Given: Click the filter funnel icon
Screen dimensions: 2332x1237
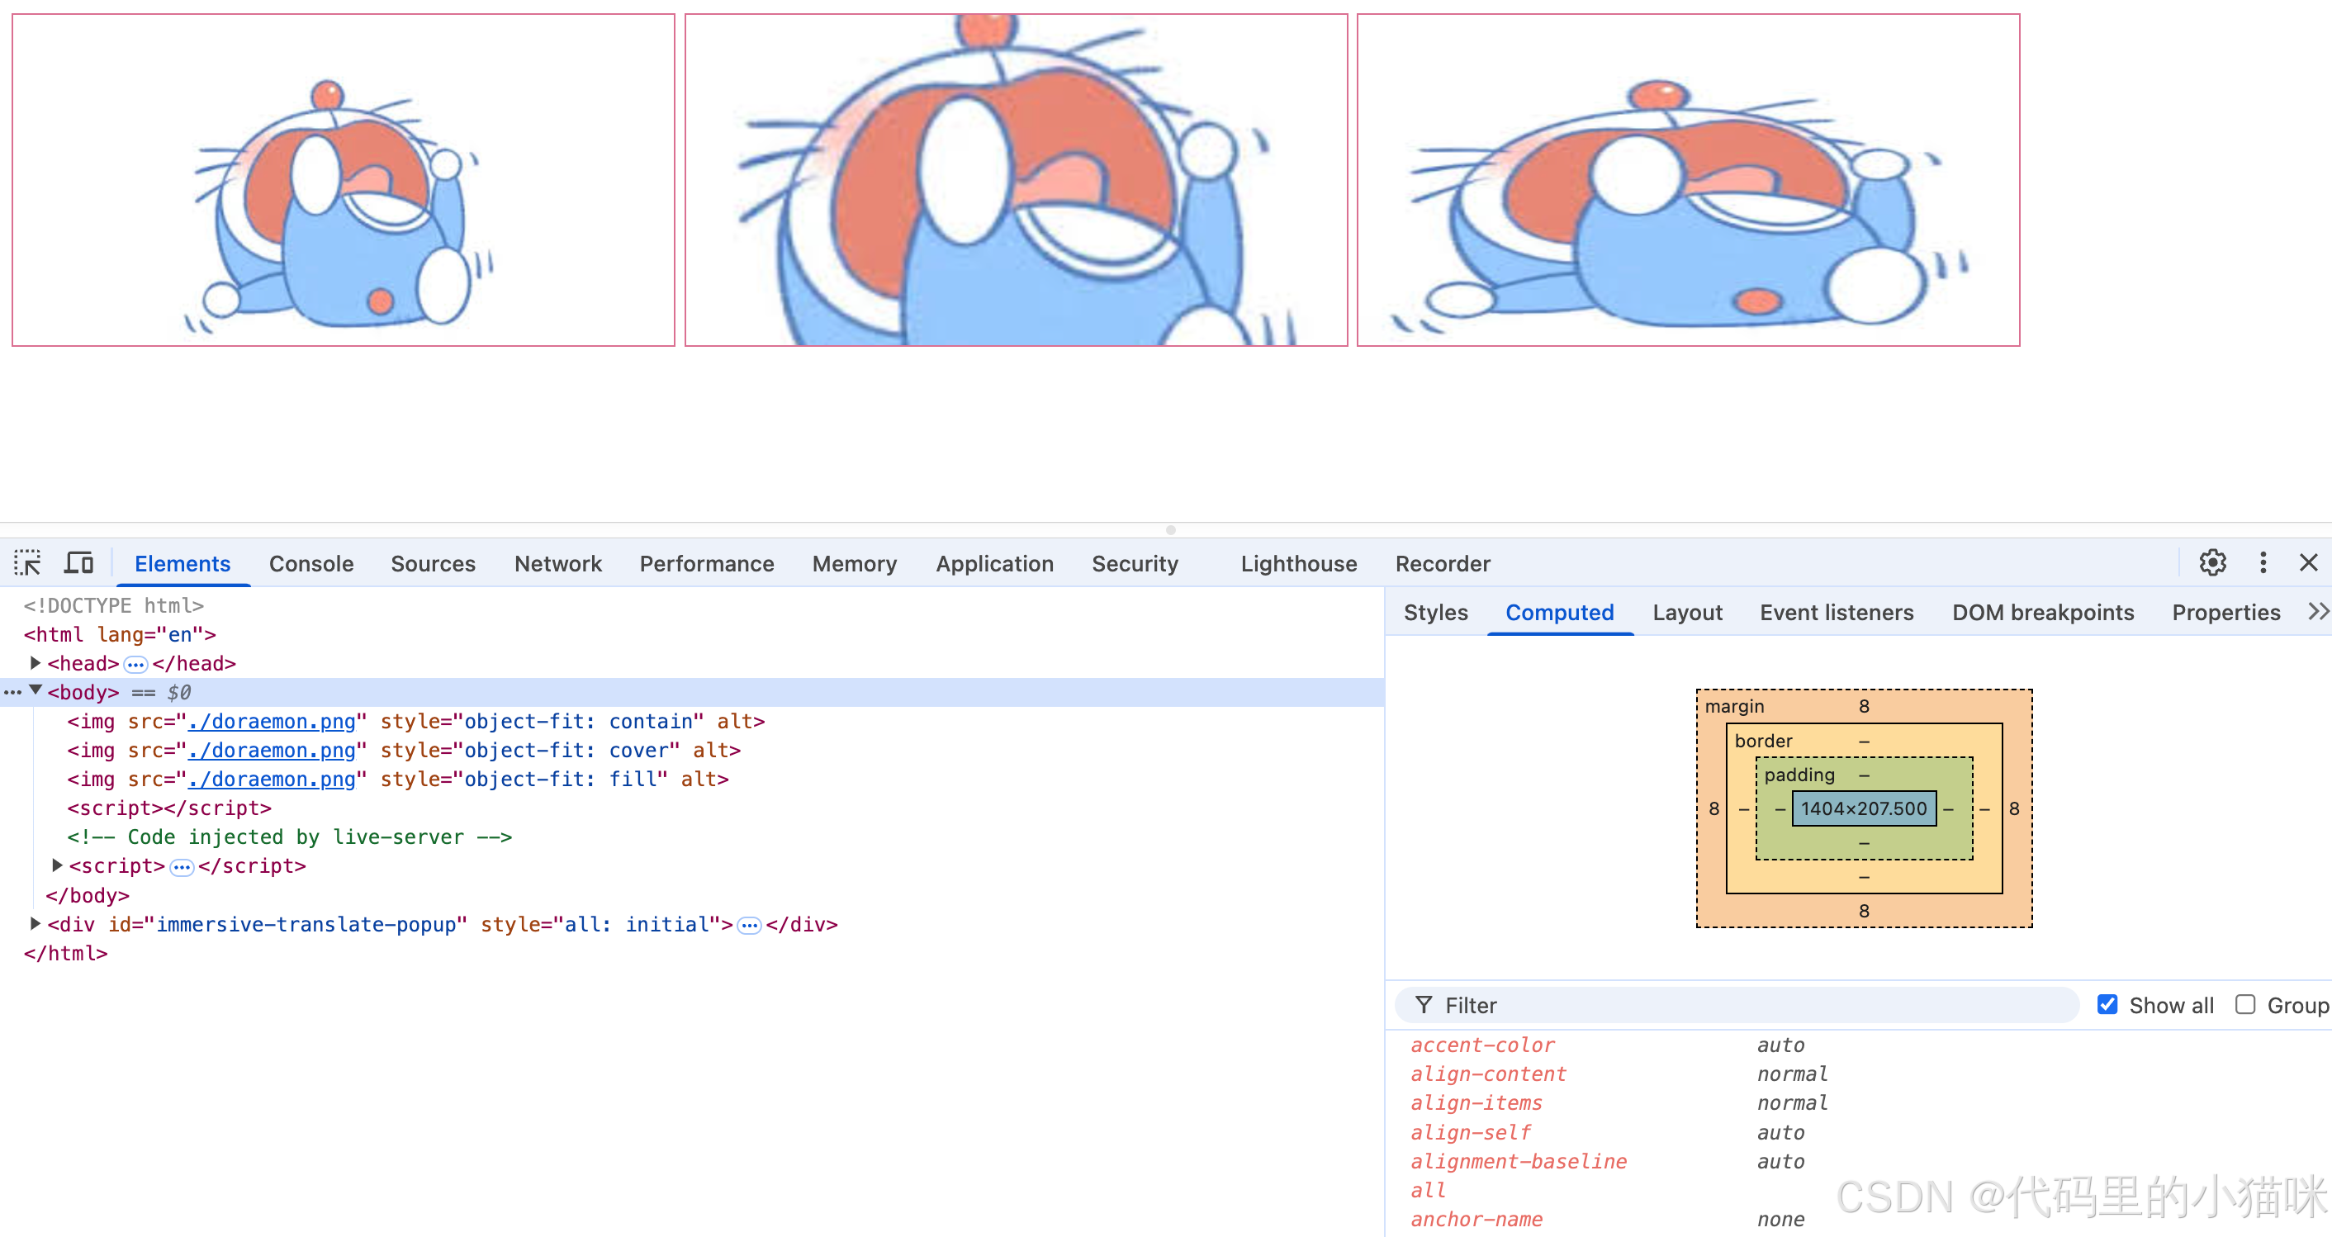Looking at the screenshot, I should point(1423,1005).
